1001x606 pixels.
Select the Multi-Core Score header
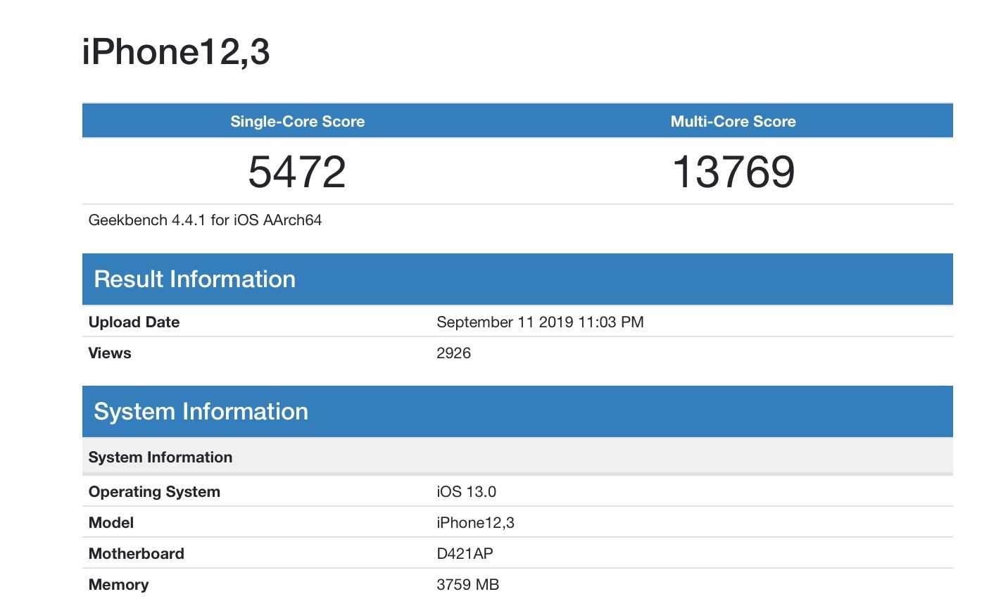tap(734, 121)
